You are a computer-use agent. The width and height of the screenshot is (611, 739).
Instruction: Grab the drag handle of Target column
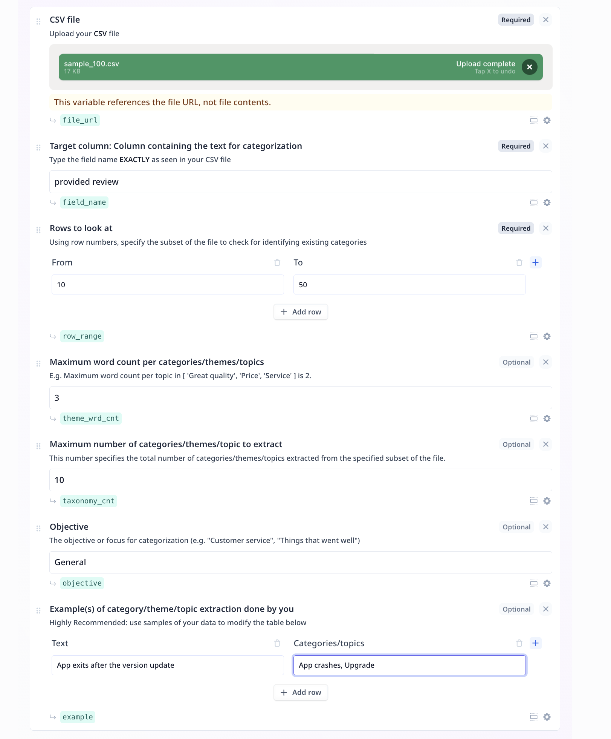pyautogui.click(x=38, y=147)
